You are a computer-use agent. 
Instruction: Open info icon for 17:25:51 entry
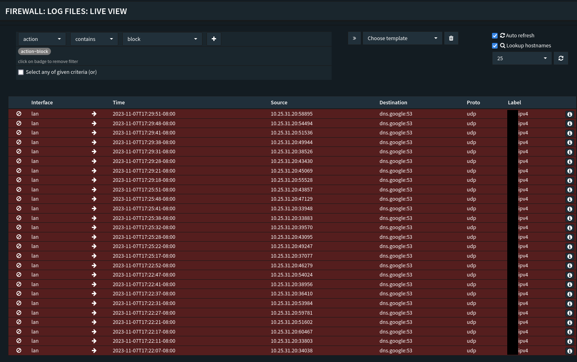click(x=569, y=190)
